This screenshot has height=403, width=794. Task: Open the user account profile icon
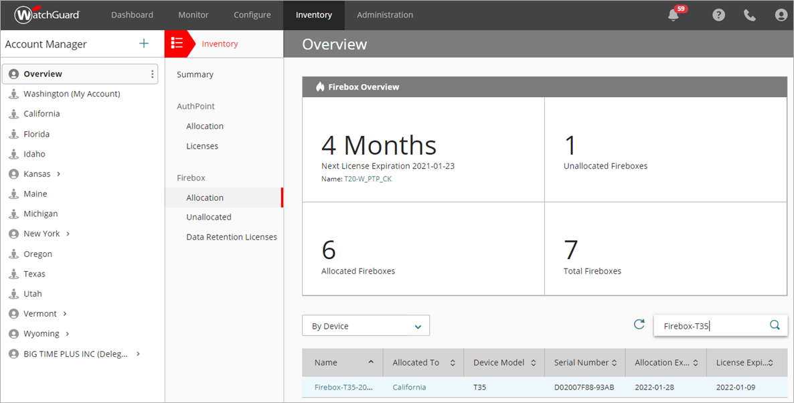781,14
